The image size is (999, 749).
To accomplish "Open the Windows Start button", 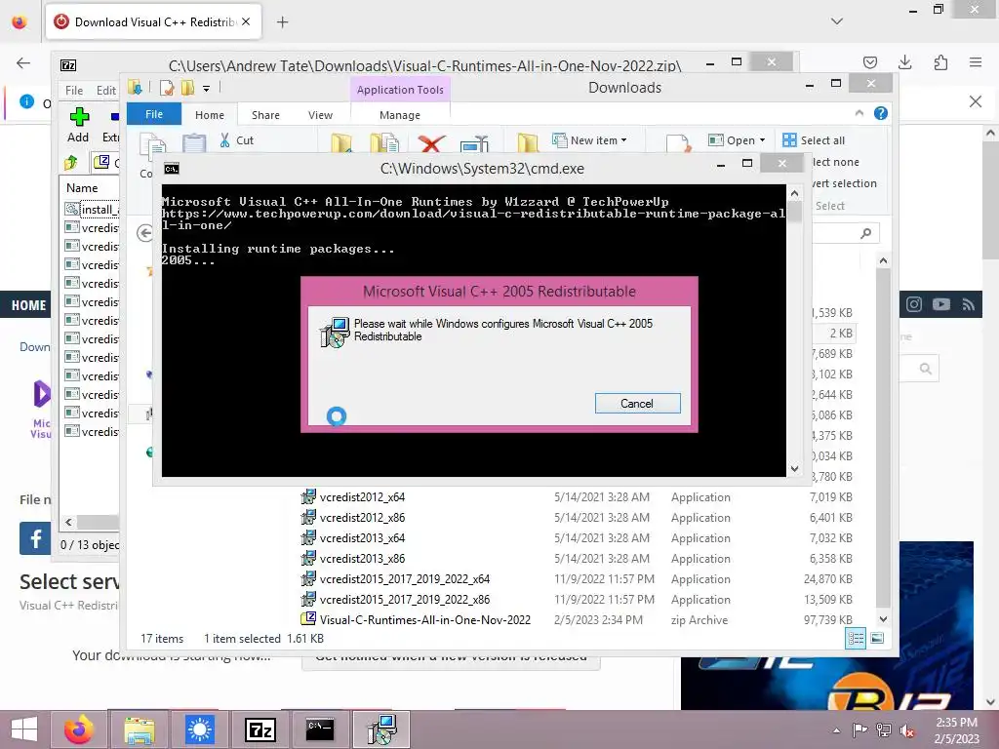I will (x=24, y=729).
